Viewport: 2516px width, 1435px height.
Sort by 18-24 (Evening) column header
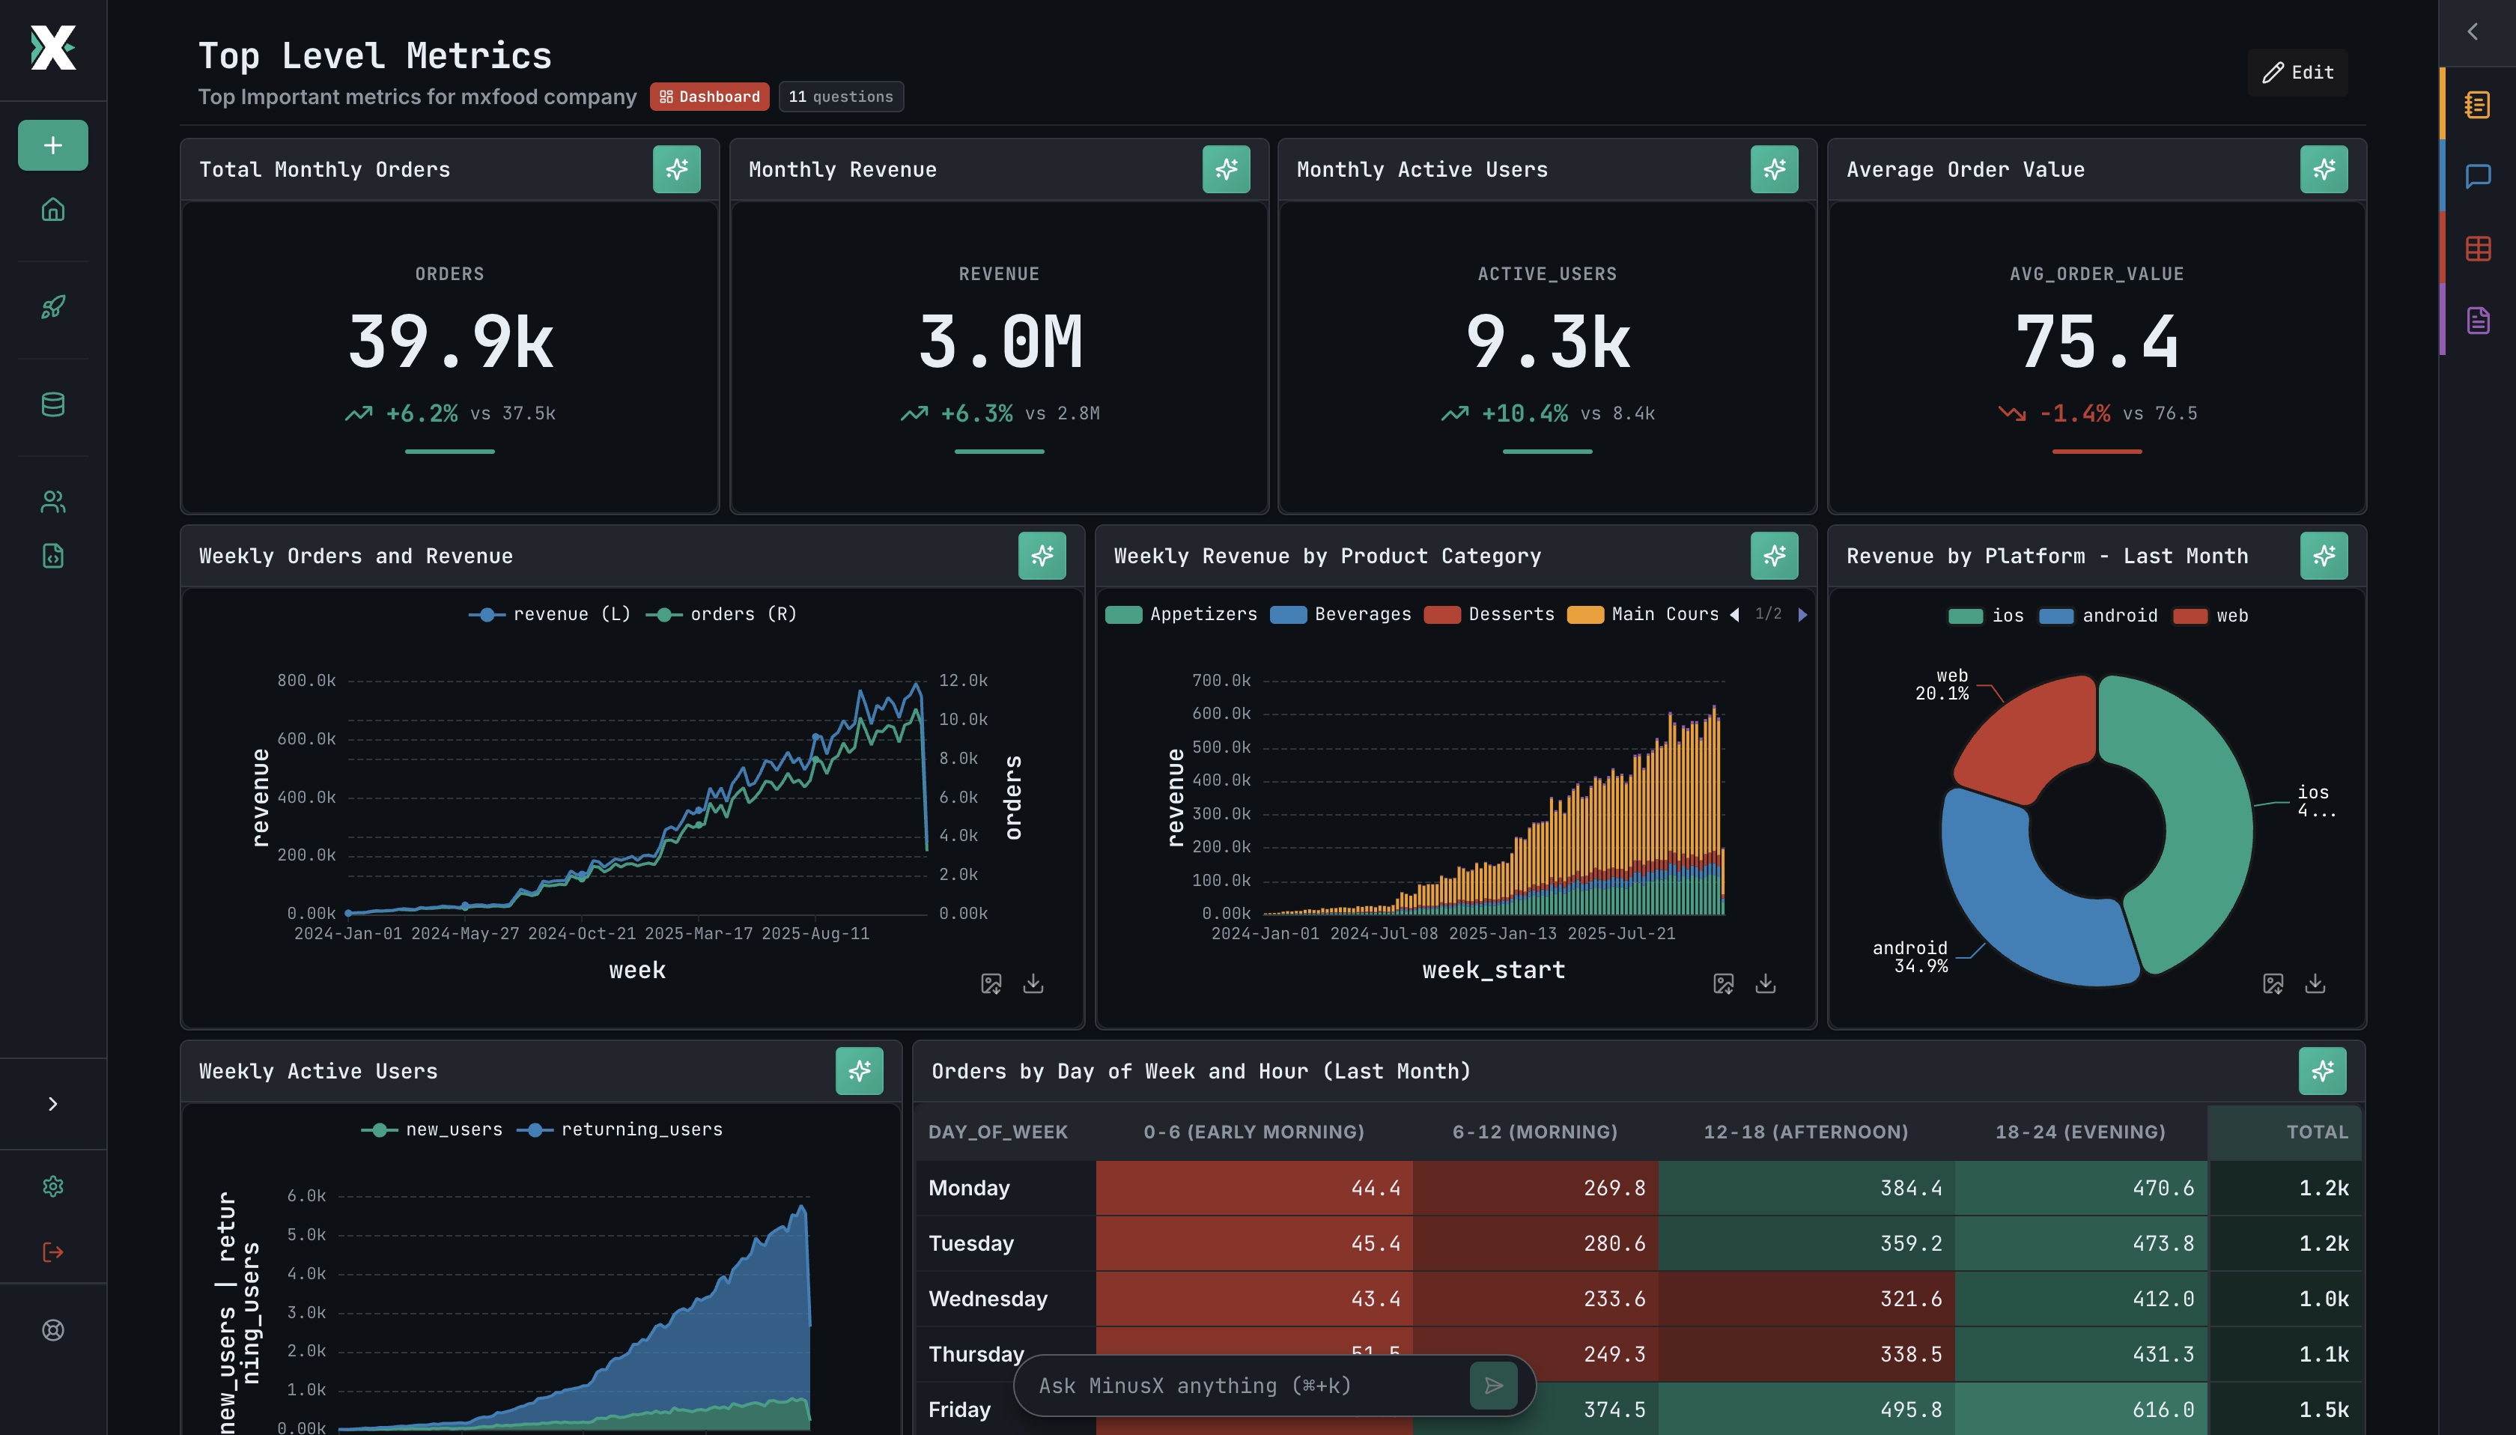tap(2081, 1132)
